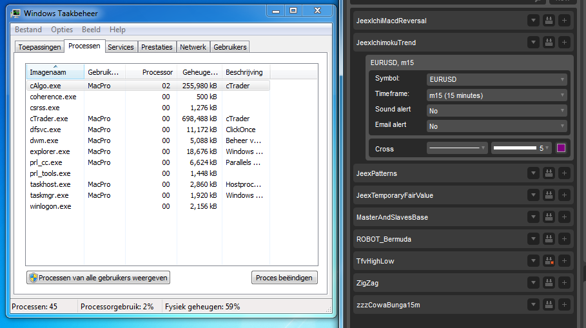Click the build icon for JeexPatterns
This screenshot has height=328, width=586.
pos(549,173)
